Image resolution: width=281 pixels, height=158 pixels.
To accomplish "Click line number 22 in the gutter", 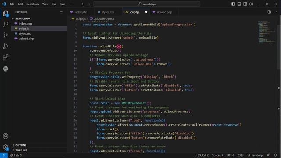I will (75, 103).
